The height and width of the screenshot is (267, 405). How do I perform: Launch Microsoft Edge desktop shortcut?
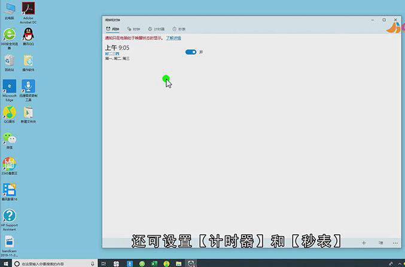(x=10, y=90)
